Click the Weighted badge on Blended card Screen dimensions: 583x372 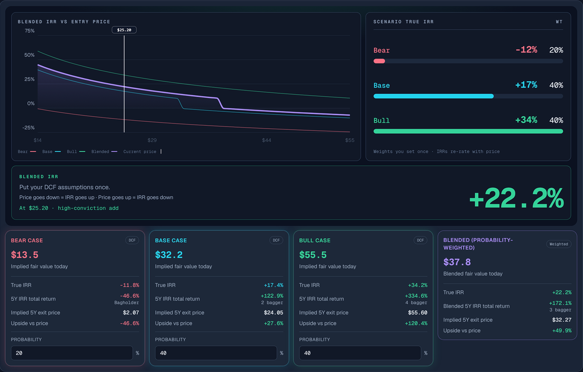tap(559, 244)
